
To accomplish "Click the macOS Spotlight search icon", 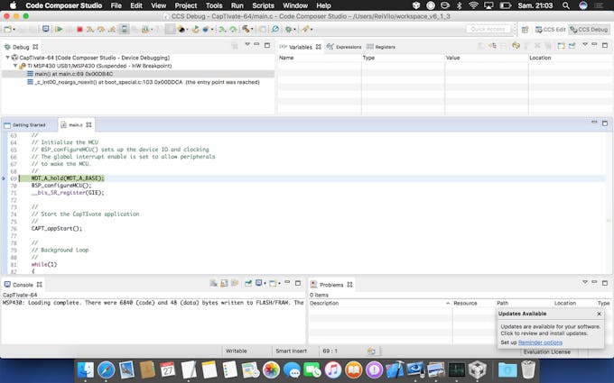I will pyautogui.click(x=566, y=5).
